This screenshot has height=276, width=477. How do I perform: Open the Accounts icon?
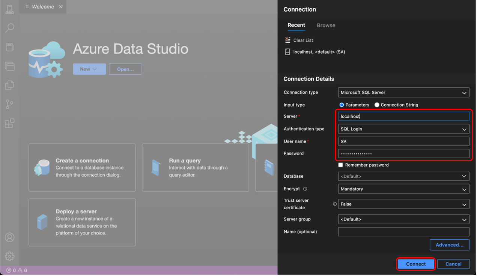pos(10,237)
